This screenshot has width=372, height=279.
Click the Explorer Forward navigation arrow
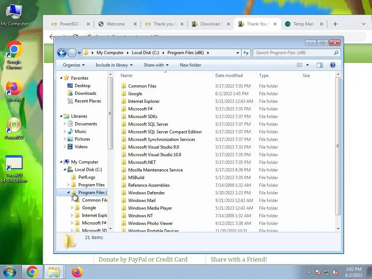click(x=72, y=53)
